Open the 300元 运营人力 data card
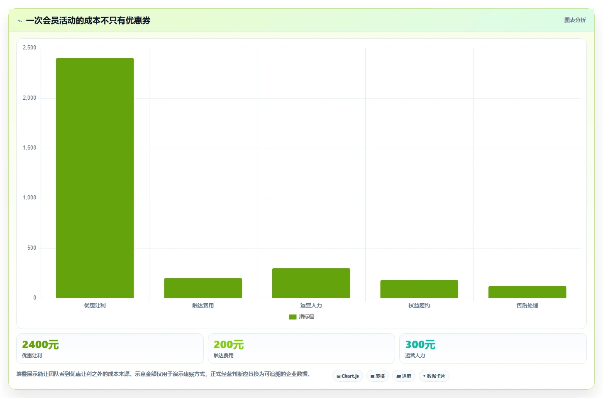This screenshot has height=398, width=603. pos(493,349)
